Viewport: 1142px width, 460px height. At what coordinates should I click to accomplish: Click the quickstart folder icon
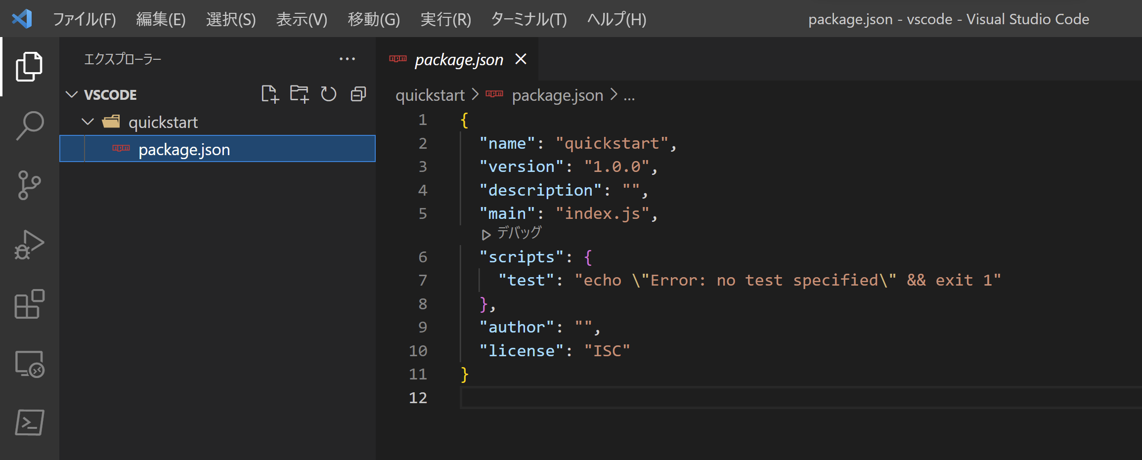(x=111, y=122)
